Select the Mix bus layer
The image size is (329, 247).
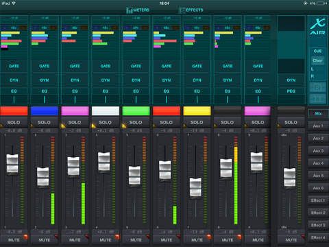click(x=318, y=113)
